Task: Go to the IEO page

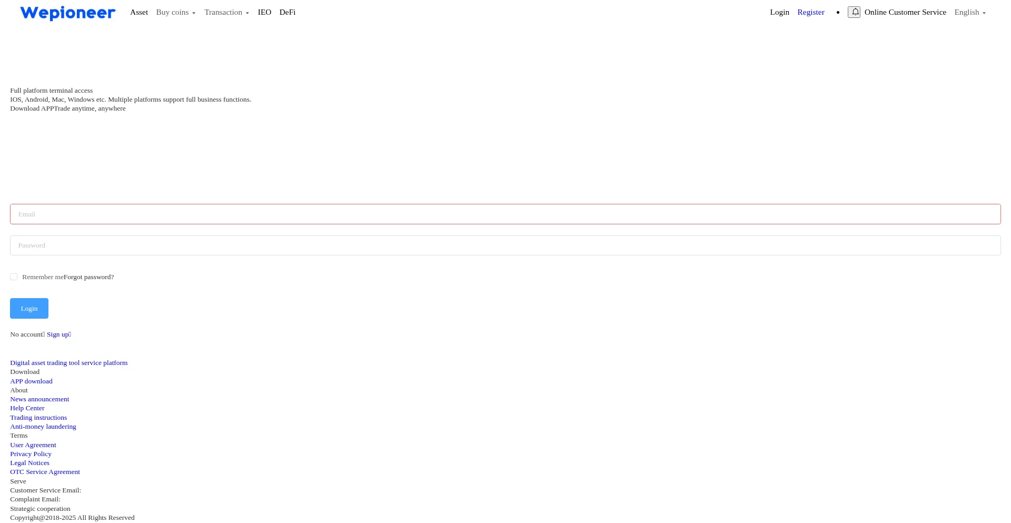Action: (264, 12)
